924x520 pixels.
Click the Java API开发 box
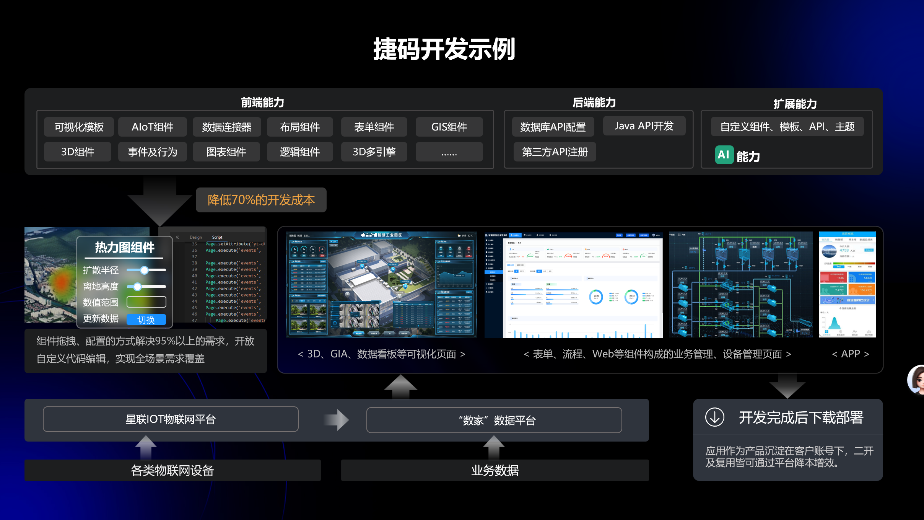click(x=644, y=126)
